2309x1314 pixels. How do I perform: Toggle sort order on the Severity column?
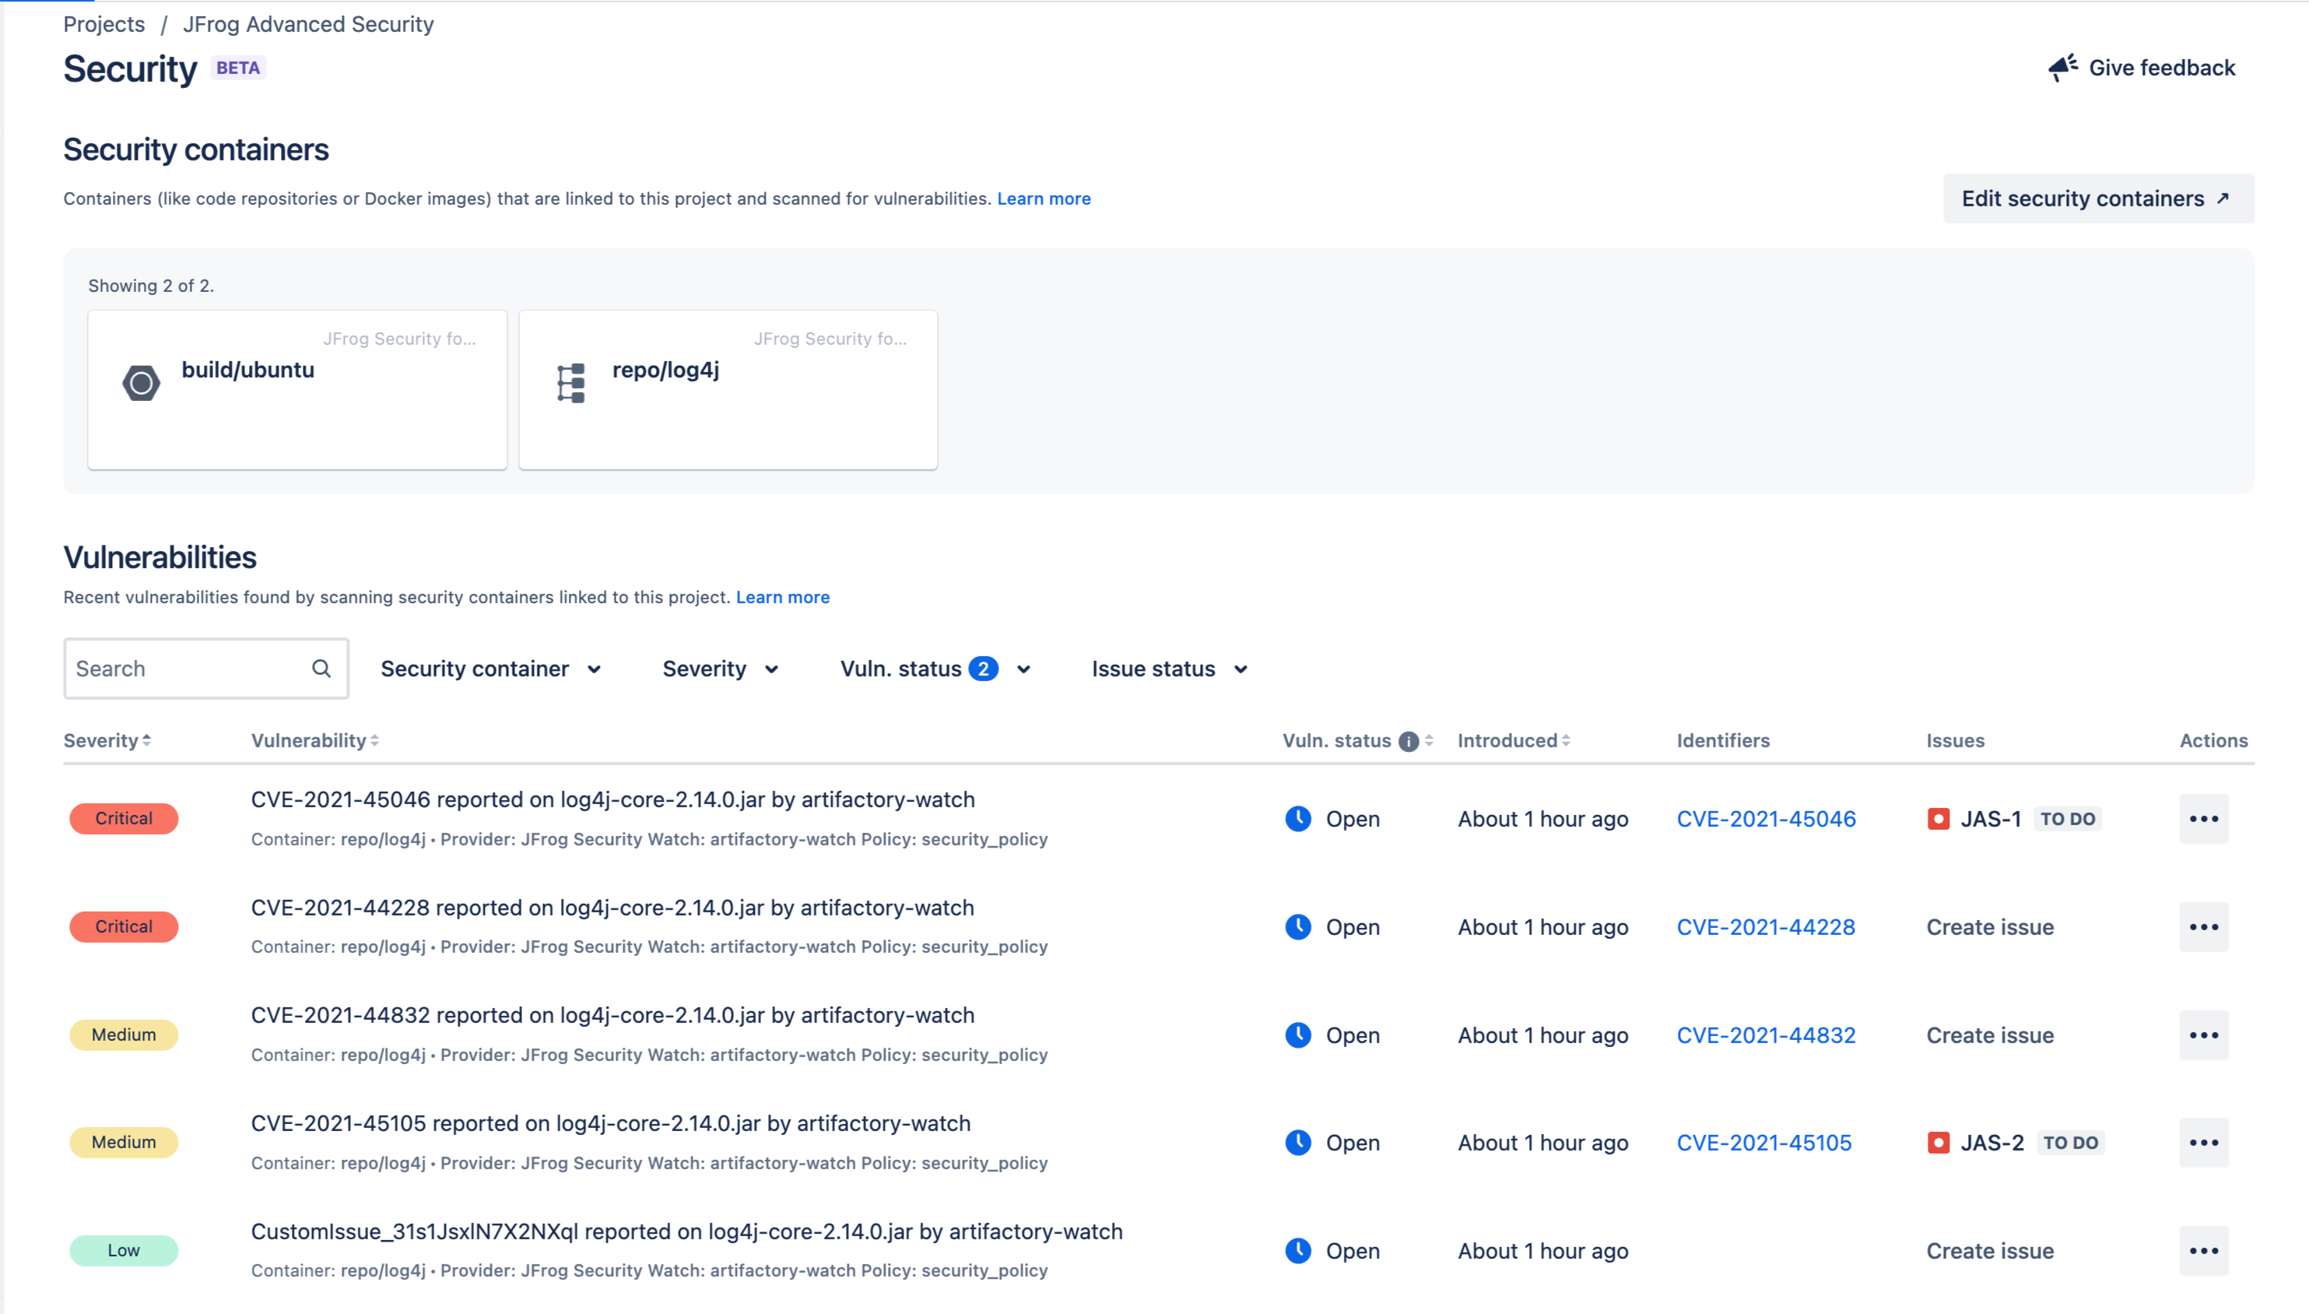148,740
